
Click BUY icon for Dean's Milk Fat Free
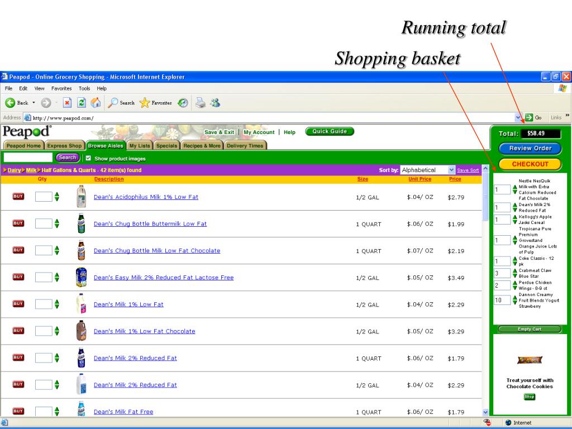pos(18,411)
